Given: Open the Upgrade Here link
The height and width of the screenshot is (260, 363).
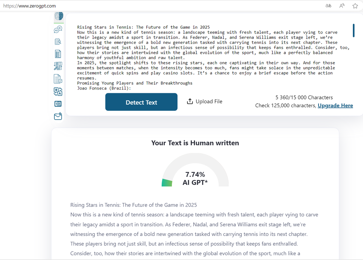Looking at the screenshot, I should (x=335, y=106).
